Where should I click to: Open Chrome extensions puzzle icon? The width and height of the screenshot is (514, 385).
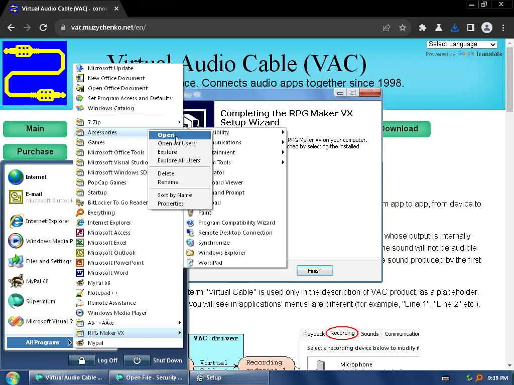[x=422, y=28]
